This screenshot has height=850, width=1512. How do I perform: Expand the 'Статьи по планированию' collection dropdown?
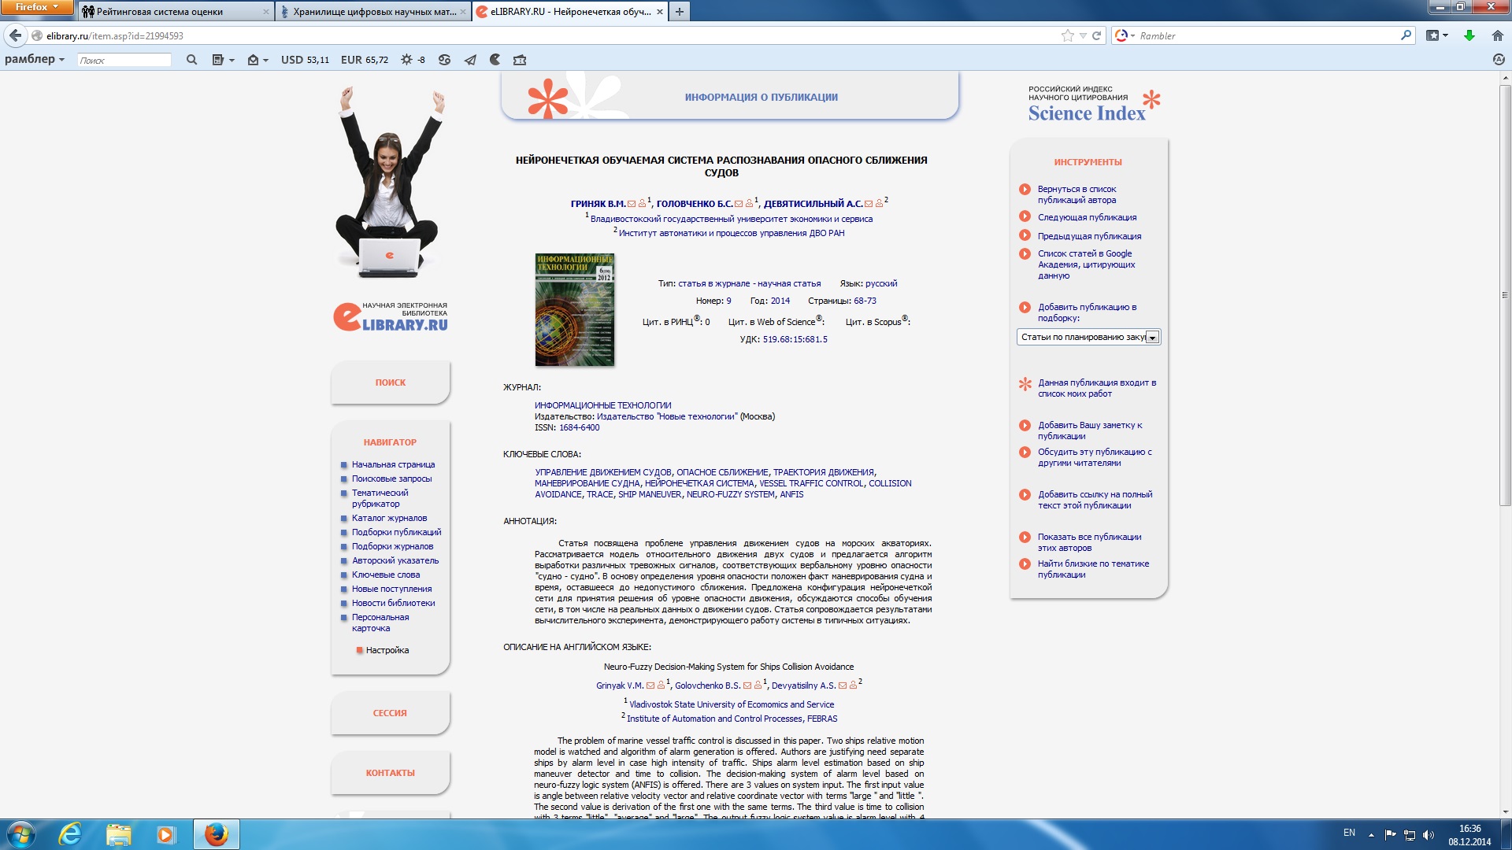(1152, 338)
